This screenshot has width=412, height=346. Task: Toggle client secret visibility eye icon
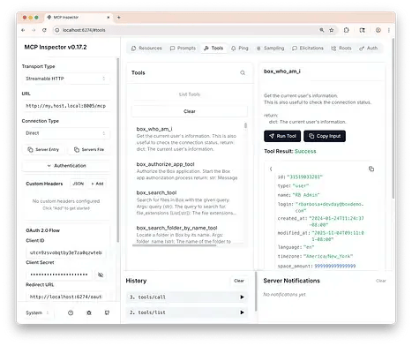[x=101, y=275]
